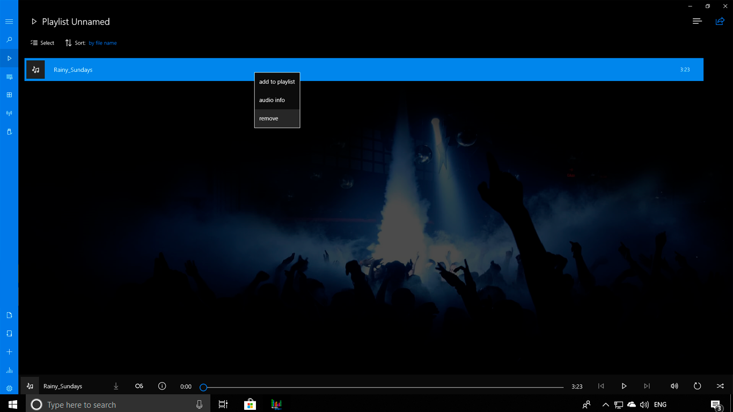Open the download icon next to Rainy_Sundays
Screen dimensions: 733x412
(x=116, y=386)
